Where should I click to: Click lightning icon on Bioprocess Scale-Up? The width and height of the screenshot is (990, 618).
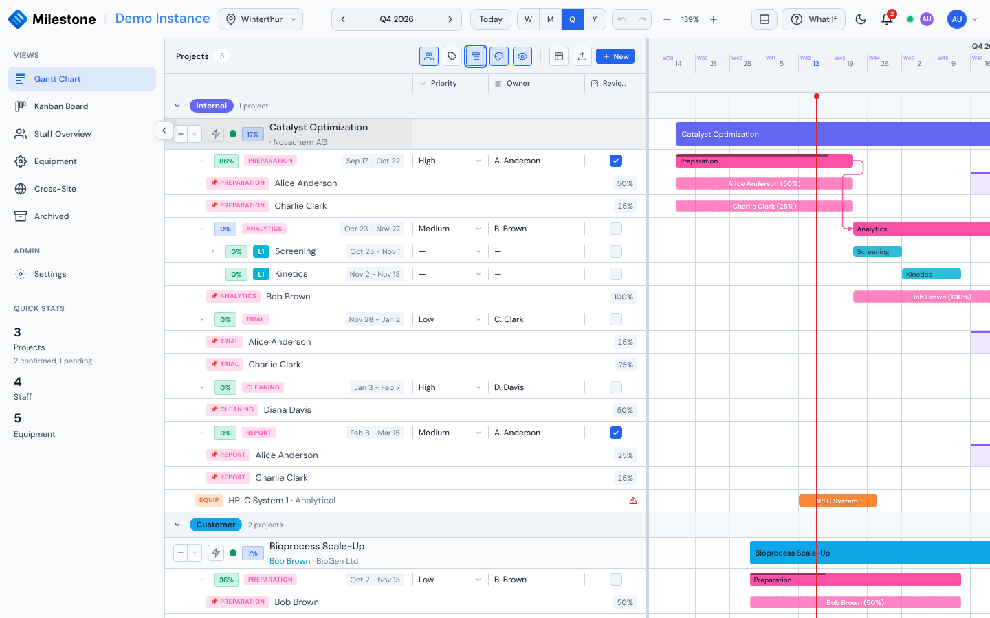(x=216, y=553)
